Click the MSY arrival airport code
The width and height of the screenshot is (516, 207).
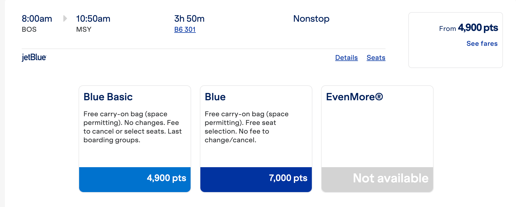tap(83, 29)
